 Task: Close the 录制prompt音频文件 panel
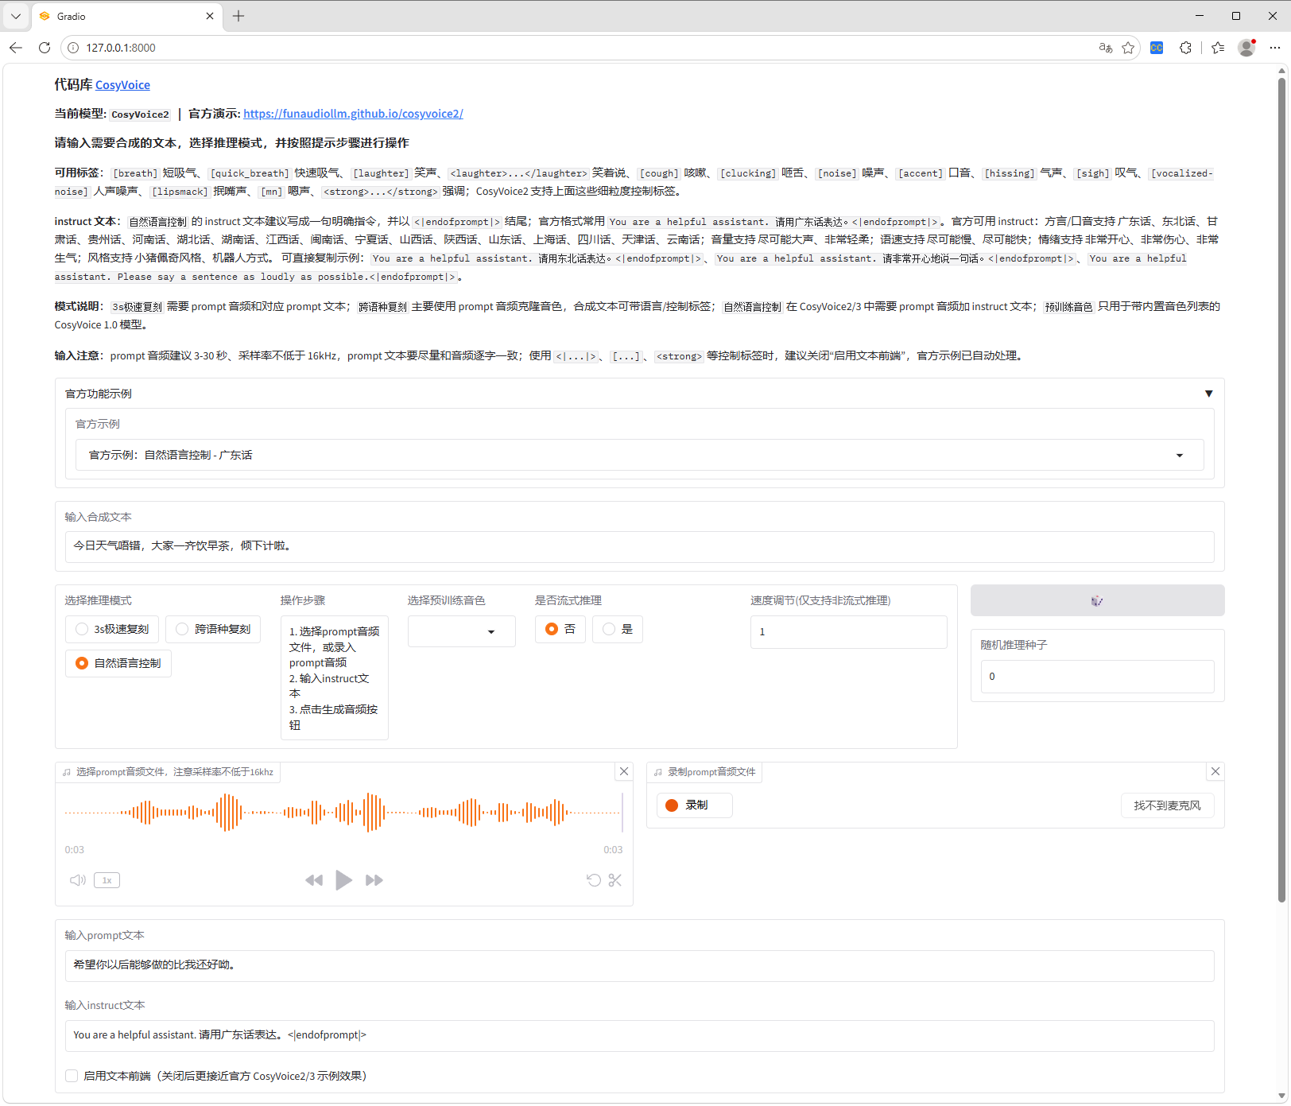1215,771
